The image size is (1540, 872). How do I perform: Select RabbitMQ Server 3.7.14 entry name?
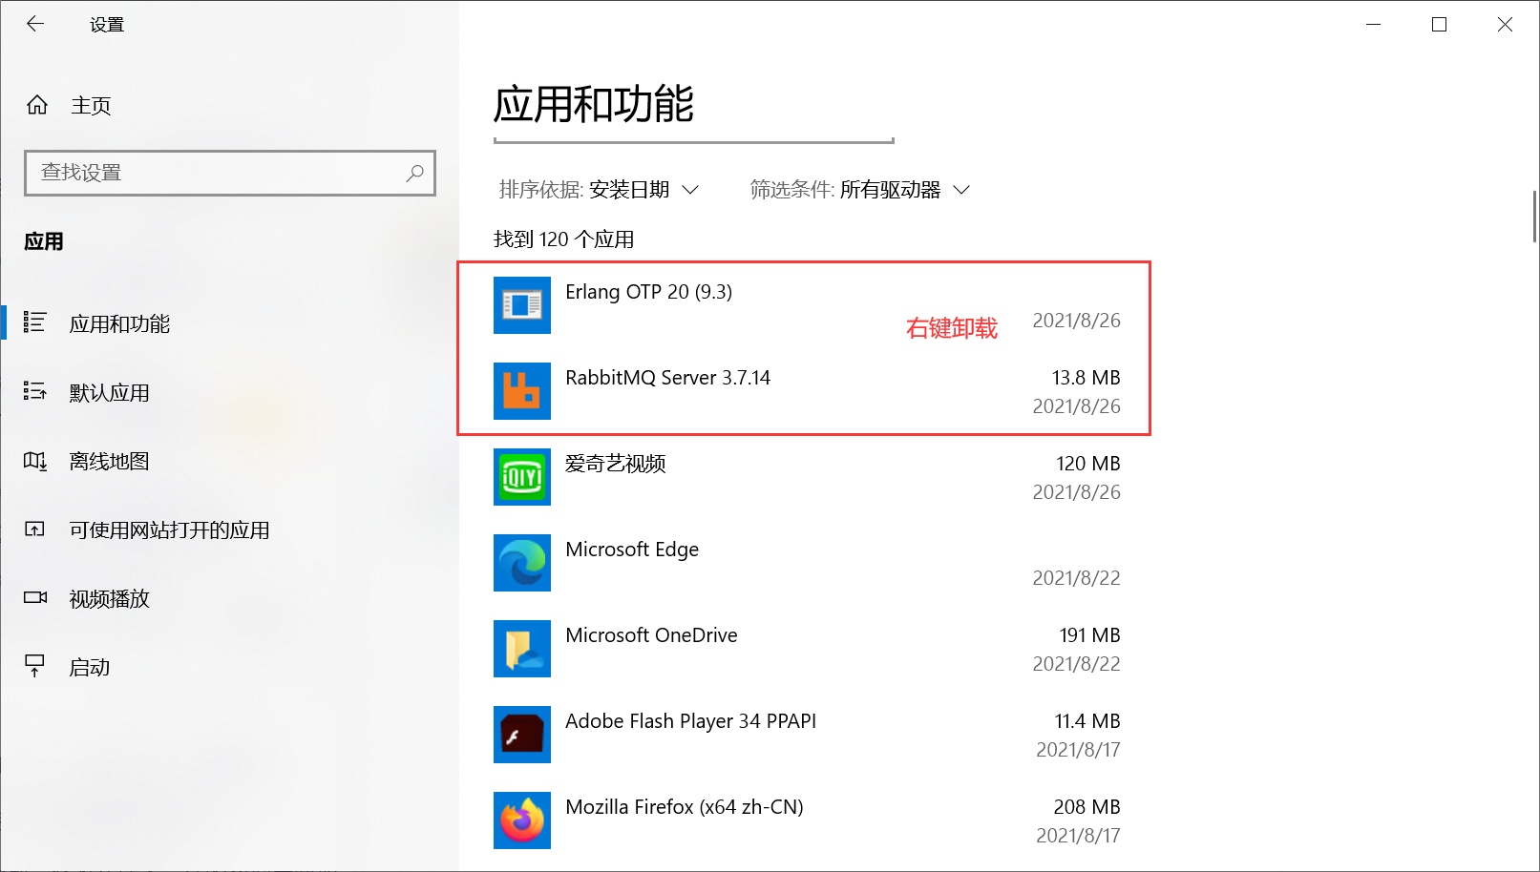(x=667, y=378)
